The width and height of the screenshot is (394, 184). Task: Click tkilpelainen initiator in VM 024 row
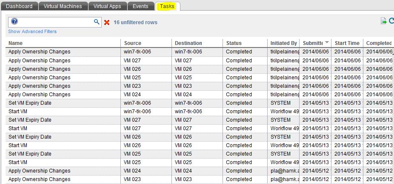click(285, 95)
